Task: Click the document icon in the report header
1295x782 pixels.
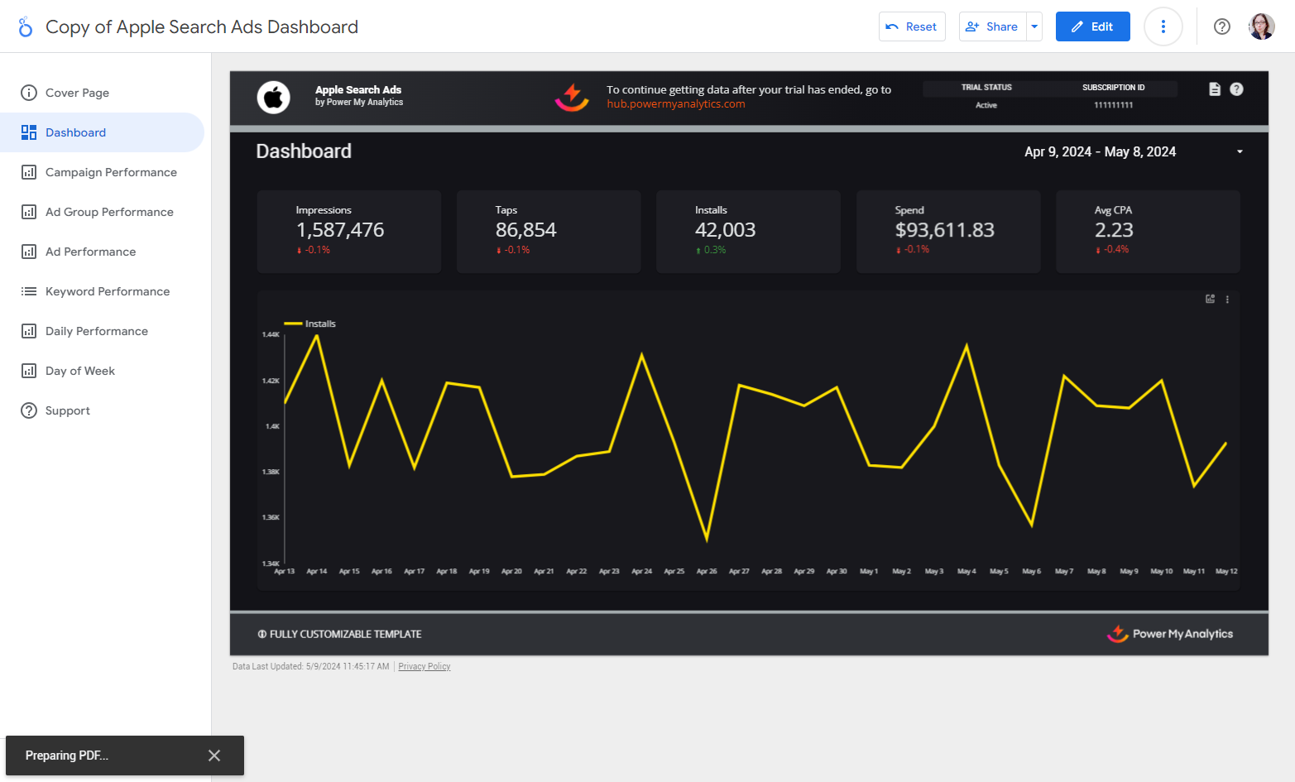Action: point(1214,89)
